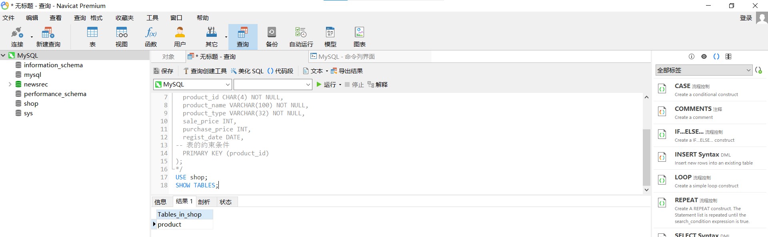The image size is (768, 237).
Task: Click the 新建查询 (New Query) icon
Action: (x=48, y=37)
